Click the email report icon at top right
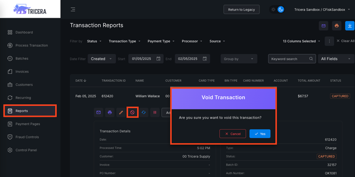 [x=323, y=26]
